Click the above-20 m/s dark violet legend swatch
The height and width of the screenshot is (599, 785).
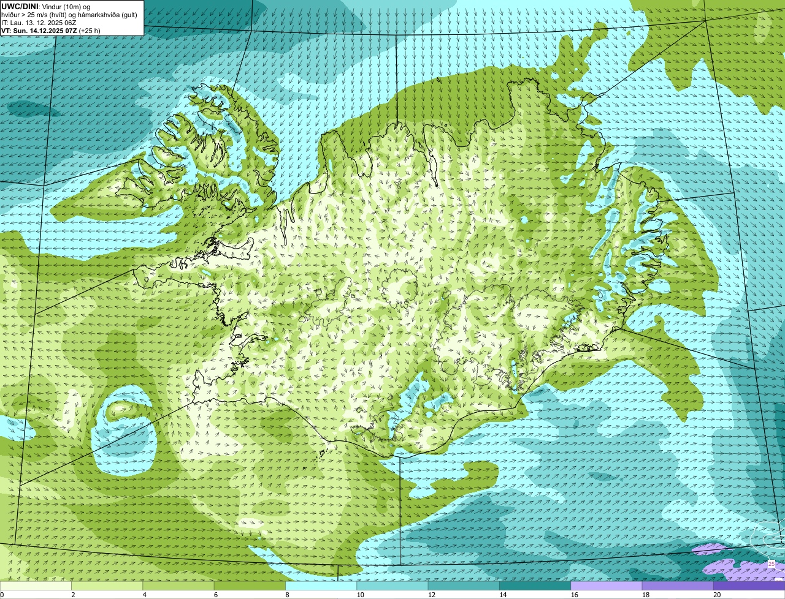point(749,586)
